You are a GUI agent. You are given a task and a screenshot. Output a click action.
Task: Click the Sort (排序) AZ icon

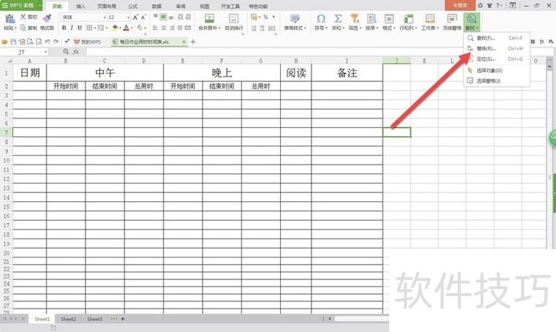[371, 18]
